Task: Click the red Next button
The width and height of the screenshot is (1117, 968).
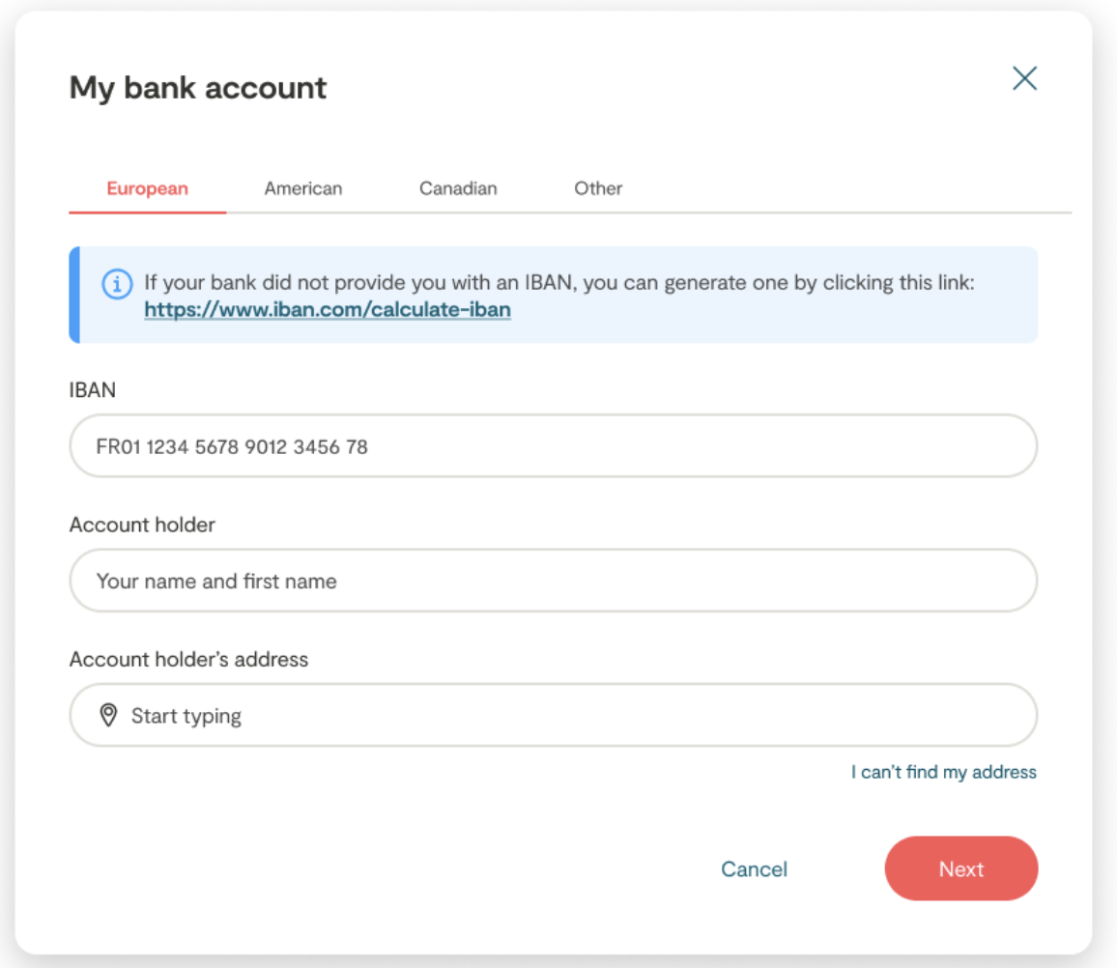Action: [x=960, y=868]
